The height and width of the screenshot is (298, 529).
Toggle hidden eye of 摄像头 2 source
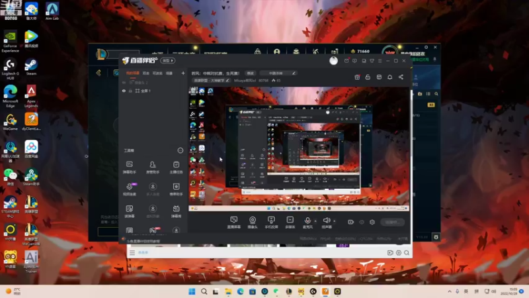pos(124,82)
